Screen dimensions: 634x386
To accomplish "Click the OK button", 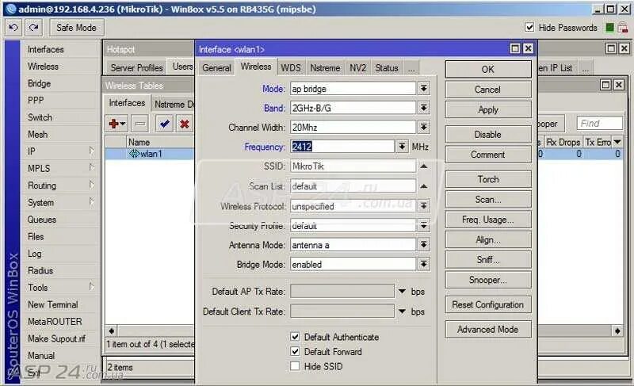I will [x=488, y=69].
